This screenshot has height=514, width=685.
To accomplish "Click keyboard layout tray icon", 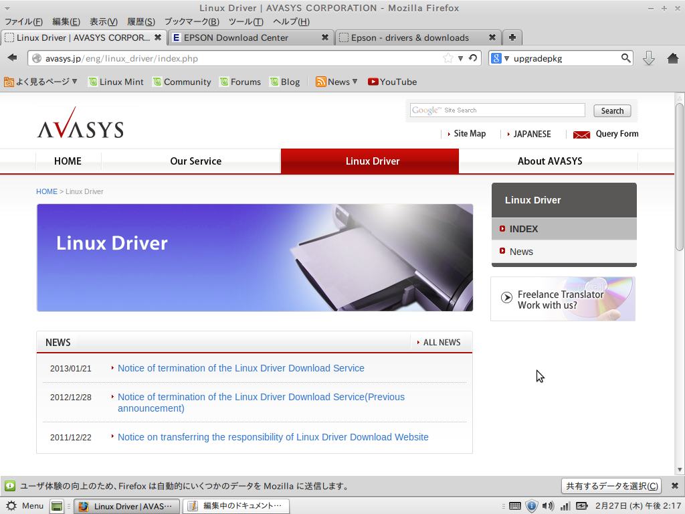I will 515,506.
